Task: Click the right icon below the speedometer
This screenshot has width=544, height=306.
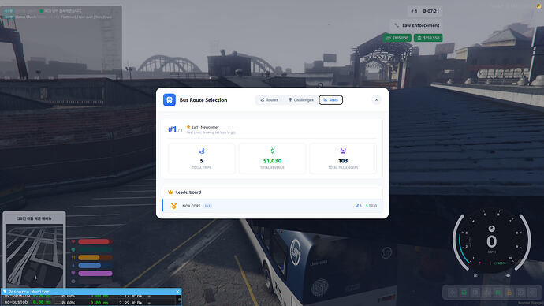Action: pos(508,275)
